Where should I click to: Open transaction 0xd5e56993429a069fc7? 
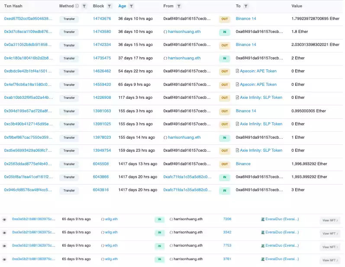[28, 150]
